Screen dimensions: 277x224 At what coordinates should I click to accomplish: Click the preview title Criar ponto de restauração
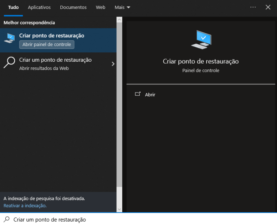pyautogui.click(x=201, y=61)
